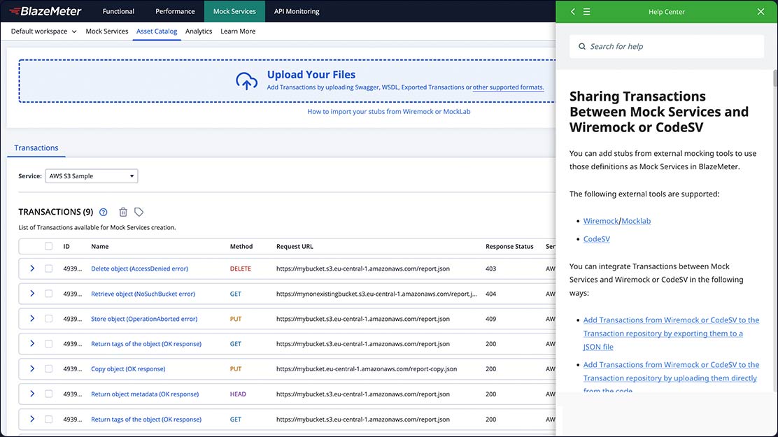Select the Transactions tab

click(36, 148)
